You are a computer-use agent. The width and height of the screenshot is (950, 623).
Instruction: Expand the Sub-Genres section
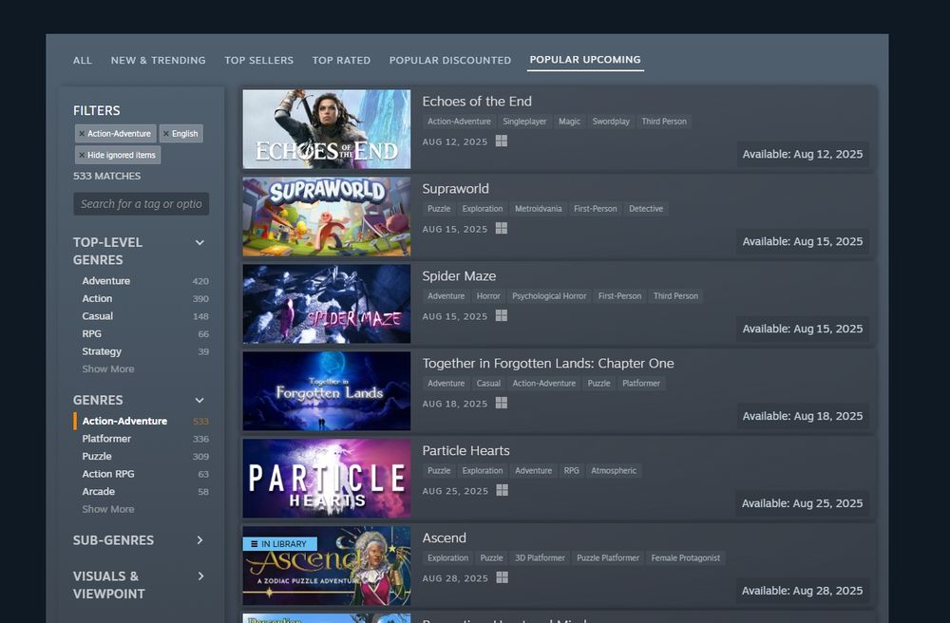click(x=199, y=540)
